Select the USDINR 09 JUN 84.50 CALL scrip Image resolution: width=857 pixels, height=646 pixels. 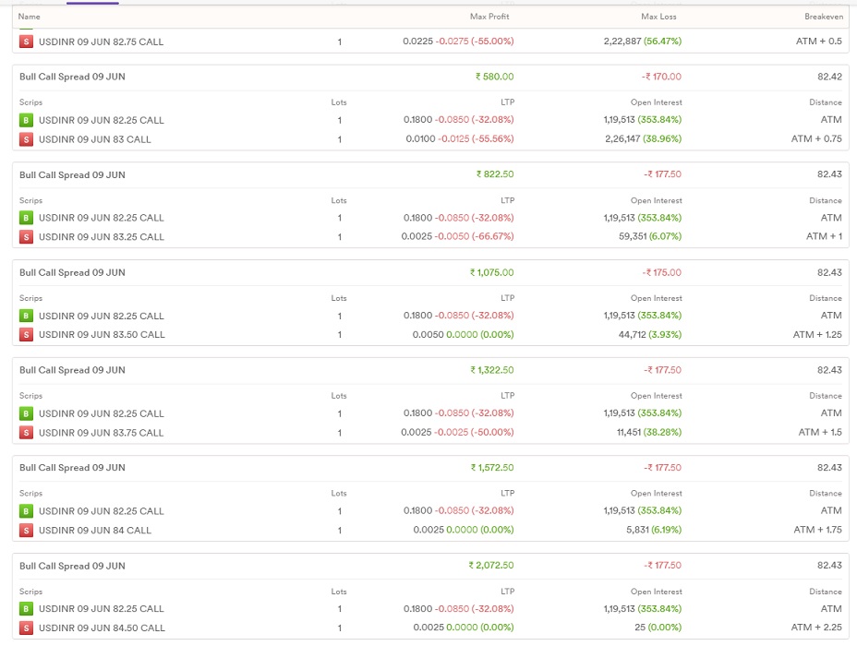pyautogui.click(x=102, y=628)
